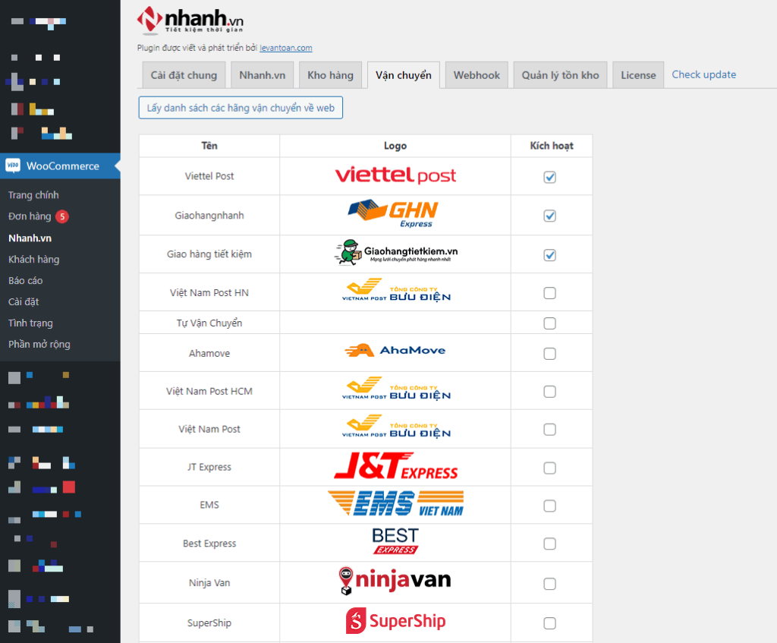Uncheck the Viettel Post activation checkbox
This screenshot has height=643, width=777.
click(550, 177)
